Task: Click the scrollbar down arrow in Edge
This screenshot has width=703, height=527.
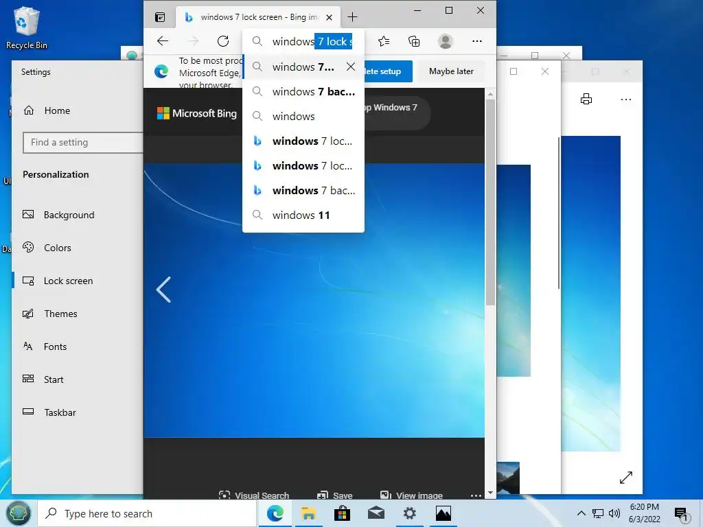Action: pyautogui.click(x=490, y=493)
